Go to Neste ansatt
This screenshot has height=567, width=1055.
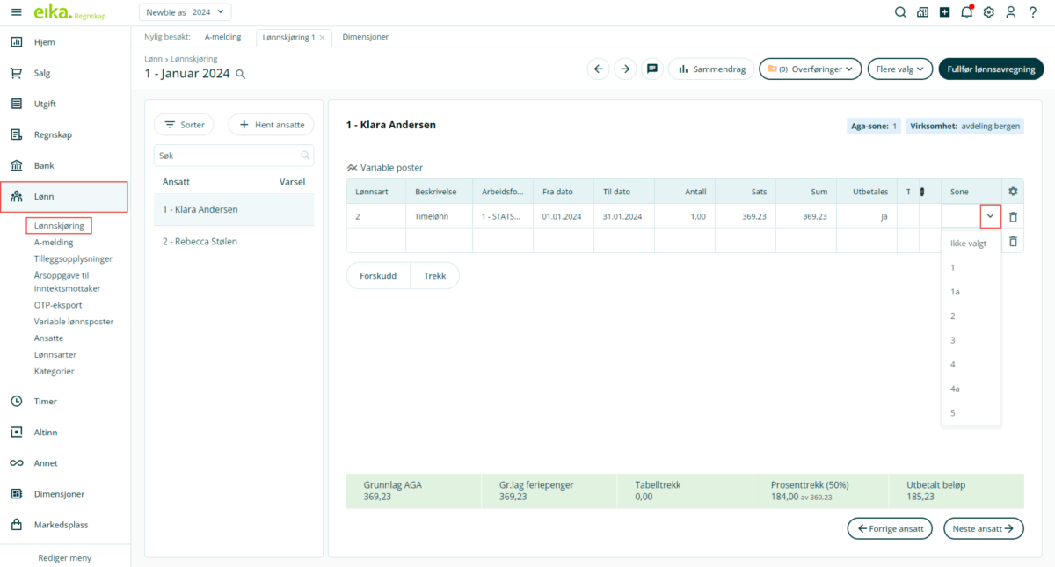983,528
